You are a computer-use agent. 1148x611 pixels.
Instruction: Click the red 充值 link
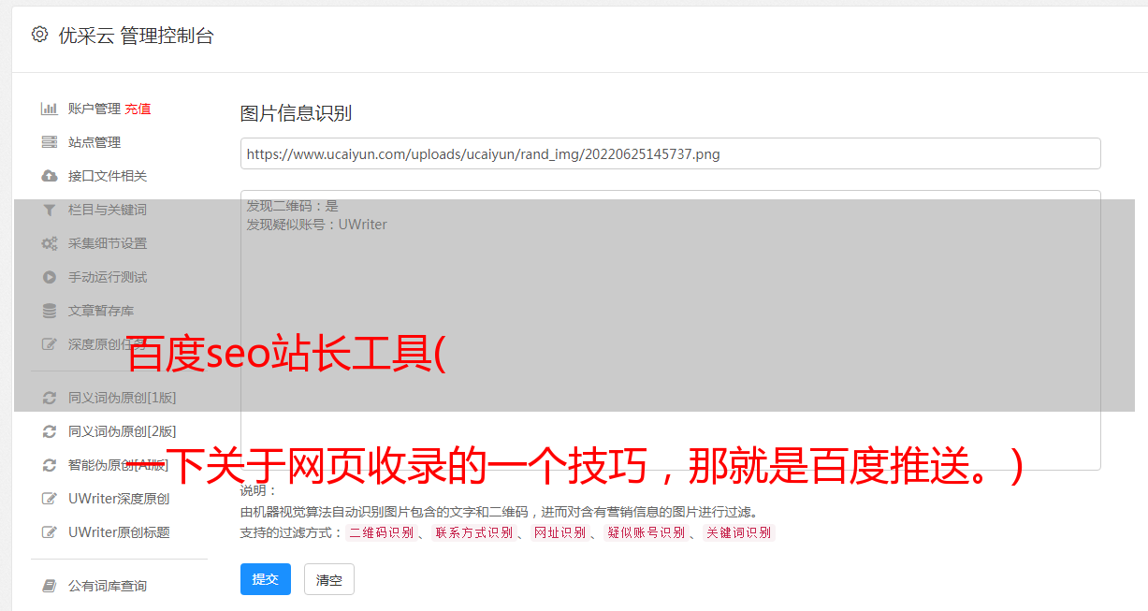coord(138,109)
